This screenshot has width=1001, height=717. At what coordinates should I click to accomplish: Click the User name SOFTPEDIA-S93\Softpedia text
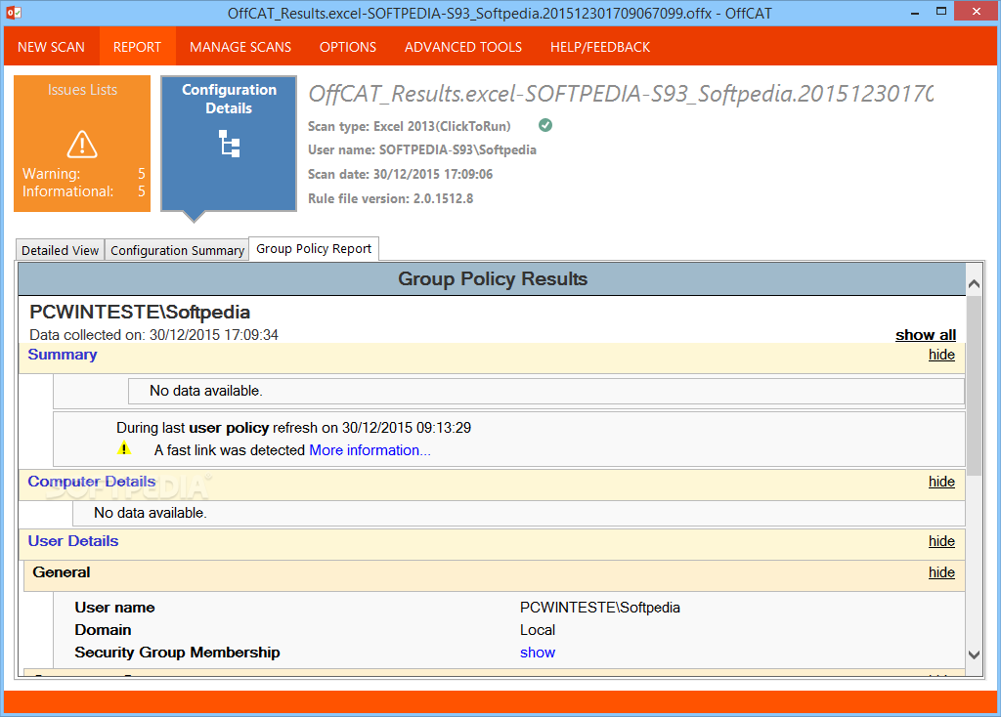tap(422, 149)
